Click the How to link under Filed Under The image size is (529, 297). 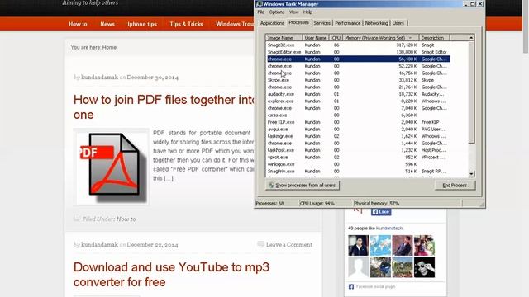[x=126, y=219]
